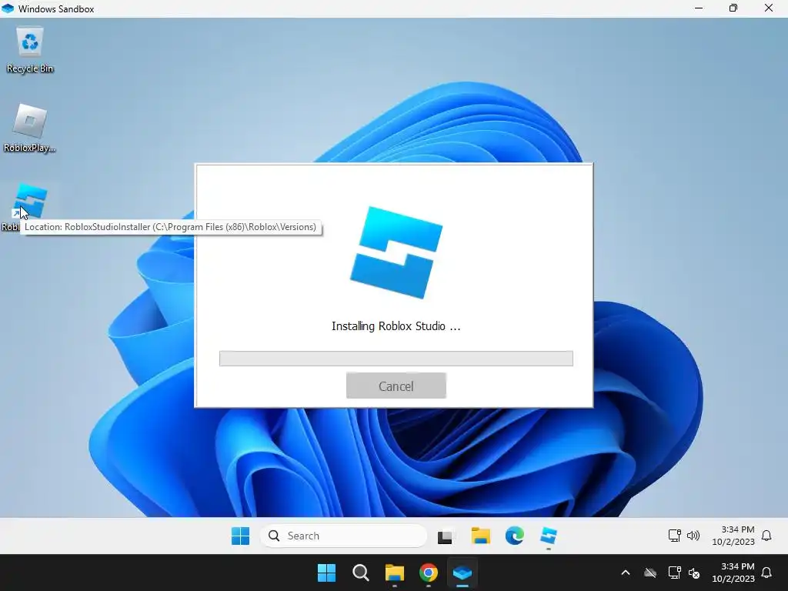Select the RobloxPlayer desktop icon
The height and width of the screenshot is (591, 788).
coord(30,129)
